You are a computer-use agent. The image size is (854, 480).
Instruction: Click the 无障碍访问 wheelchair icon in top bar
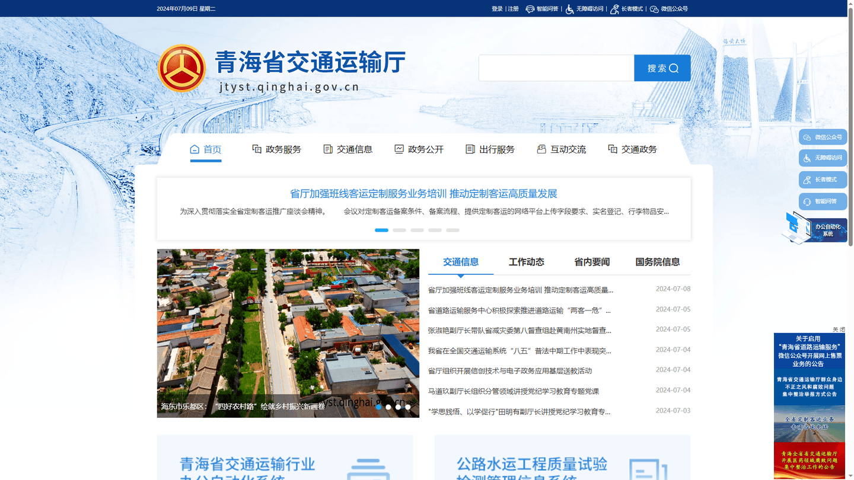[x=569, y=9]
